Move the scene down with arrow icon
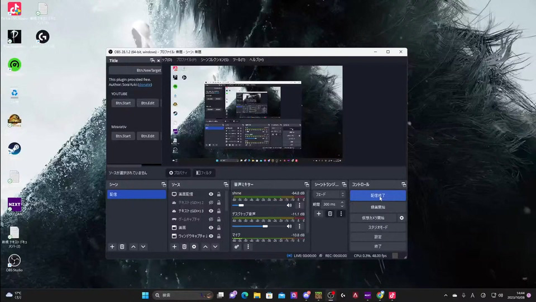536x302 pixels. click(143, 247)
